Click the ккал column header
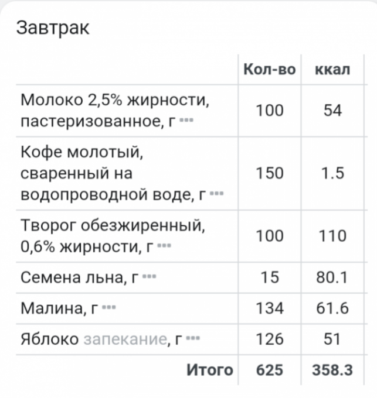Image resolution: width=377 pixels, height=398 pixels. tap(332, 70)
